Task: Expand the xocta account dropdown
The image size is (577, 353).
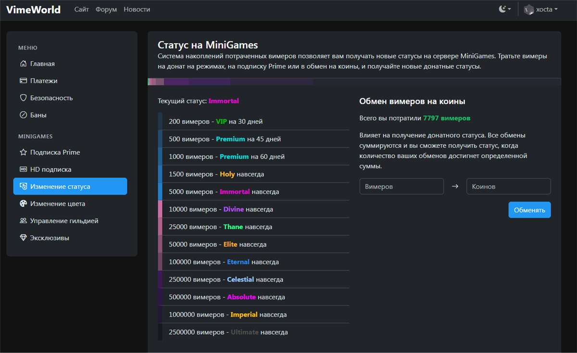Action: [x=541, y=9]
